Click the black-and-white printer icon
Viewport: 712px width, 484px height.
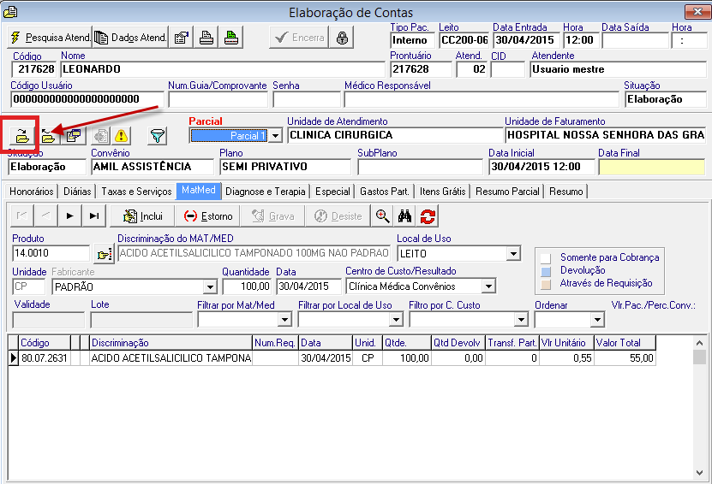click(206, 38)
